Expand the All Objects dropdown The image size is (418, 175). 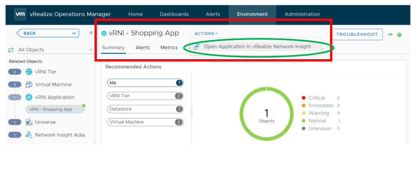click(90, 50)
